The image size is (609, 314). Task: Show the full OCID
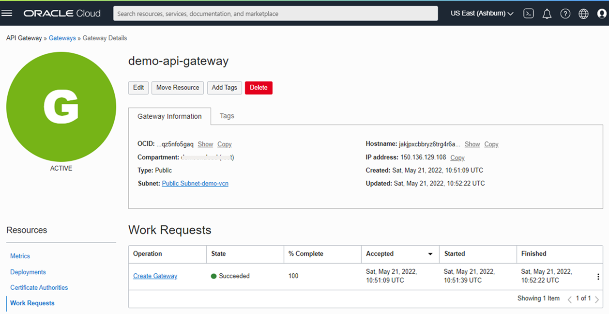(205, 144)
